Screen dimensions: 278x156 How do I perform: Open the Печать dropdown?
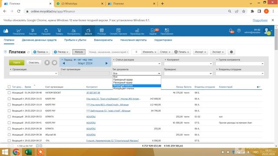[182, 52]
